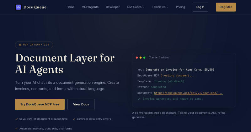Open the docuqueue.com download link

pos(188,93)
